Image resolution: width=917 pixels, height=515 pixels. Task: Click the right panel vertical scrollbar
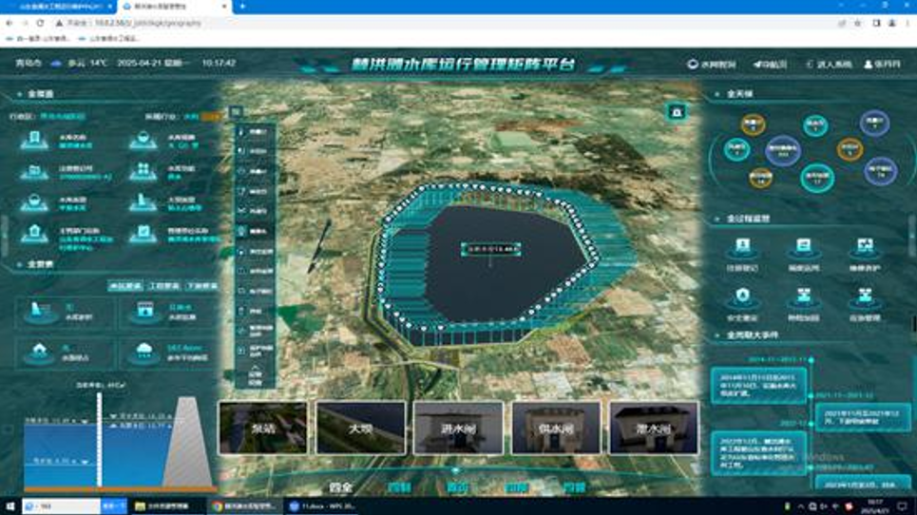click(x=913, y=323)
